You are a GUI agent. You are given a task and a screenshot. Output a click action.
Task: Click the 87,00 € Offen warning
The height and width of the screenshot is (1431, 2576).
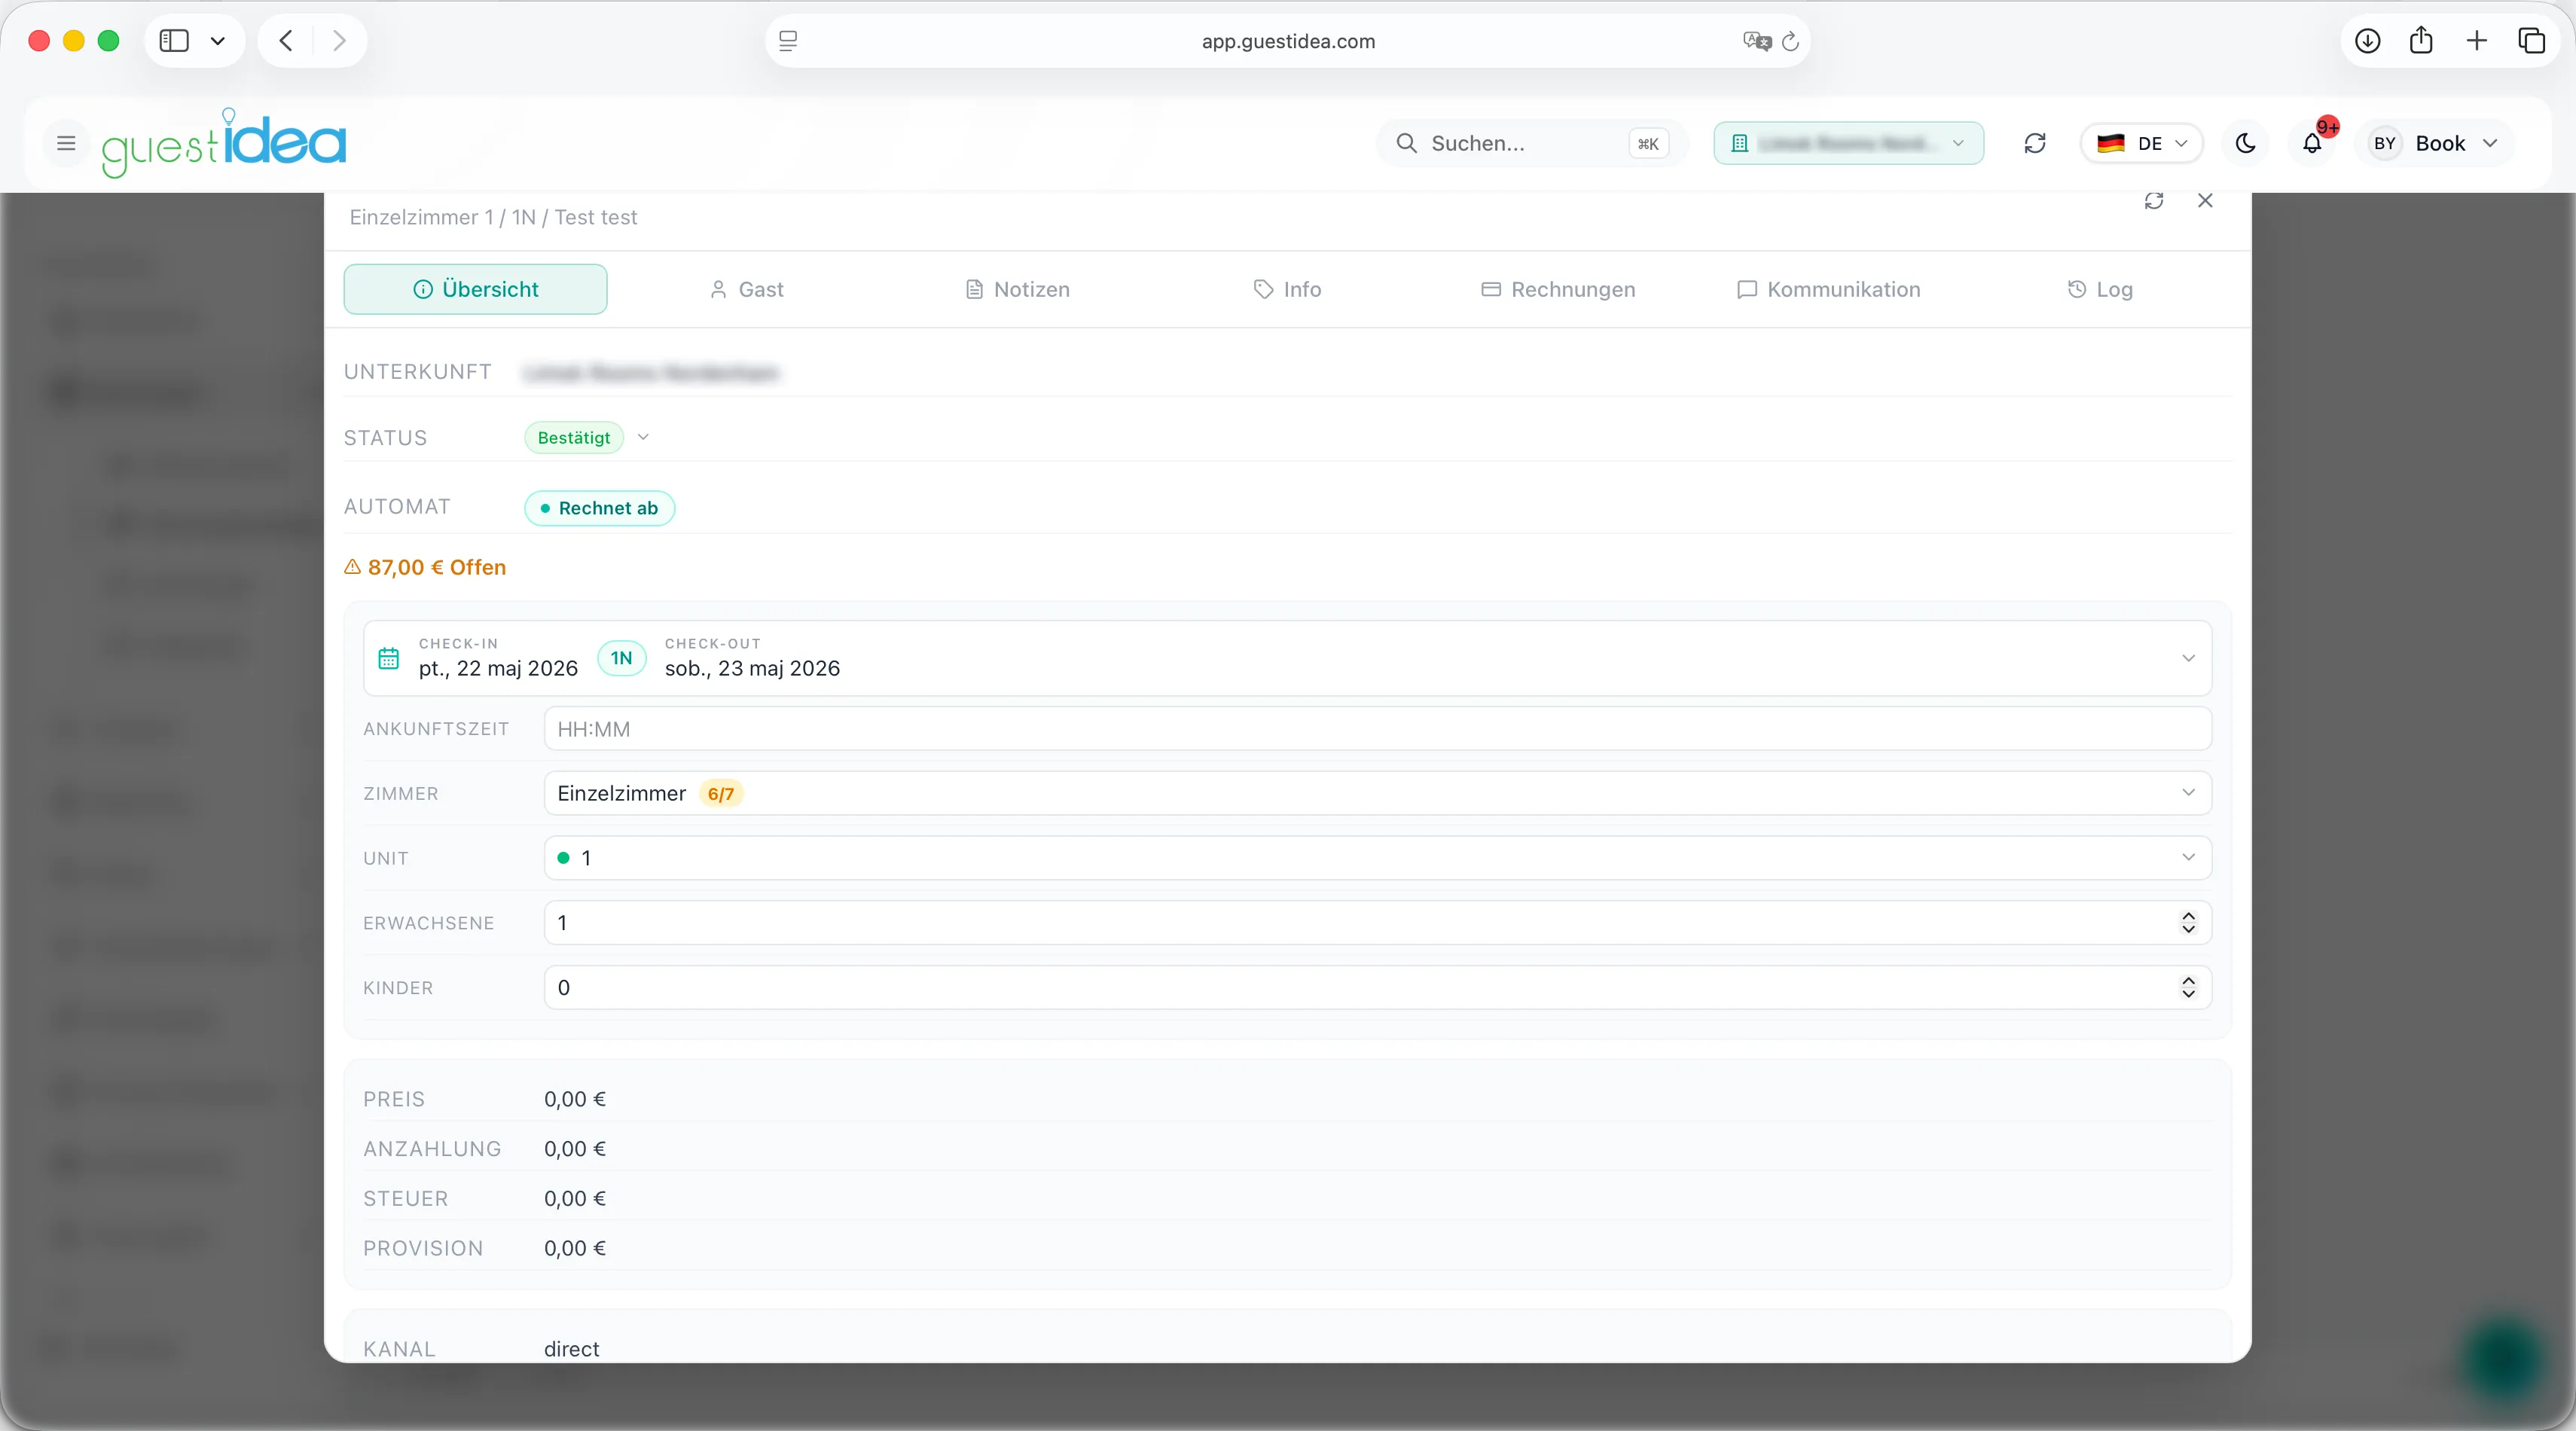pyautogui.click(x=425, y=567)
